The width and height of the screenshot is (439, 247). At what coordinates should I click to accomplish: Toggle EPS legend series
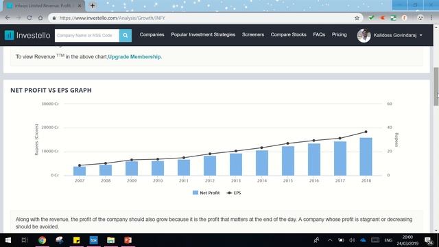(x=234, y=193)
